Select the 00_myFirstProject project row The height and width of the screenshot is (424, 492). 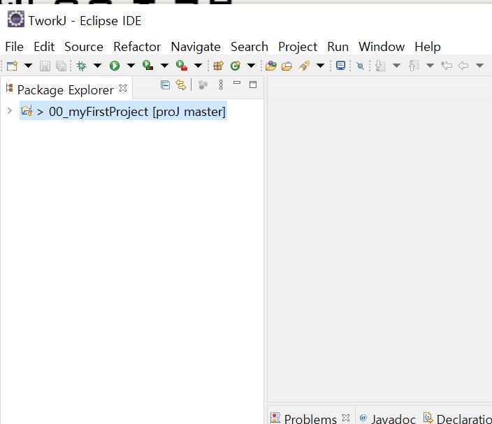[x=123, y=110]
